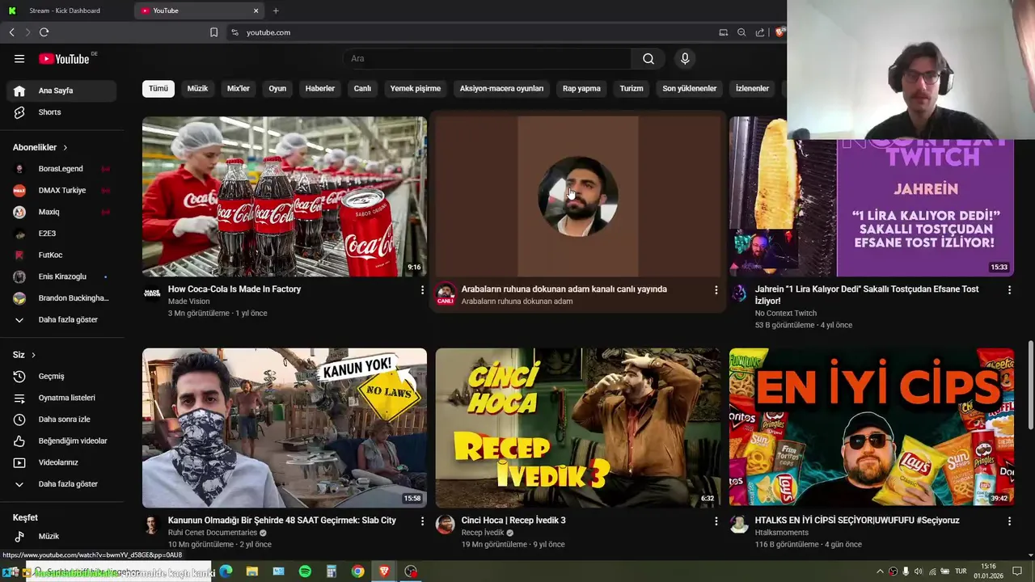Image resolution: width=1035 pixels, height=582 pixels.
Task: Expand Siz list with Daha fazla göster
Action: pyautogui.click(x=61, y=484)
